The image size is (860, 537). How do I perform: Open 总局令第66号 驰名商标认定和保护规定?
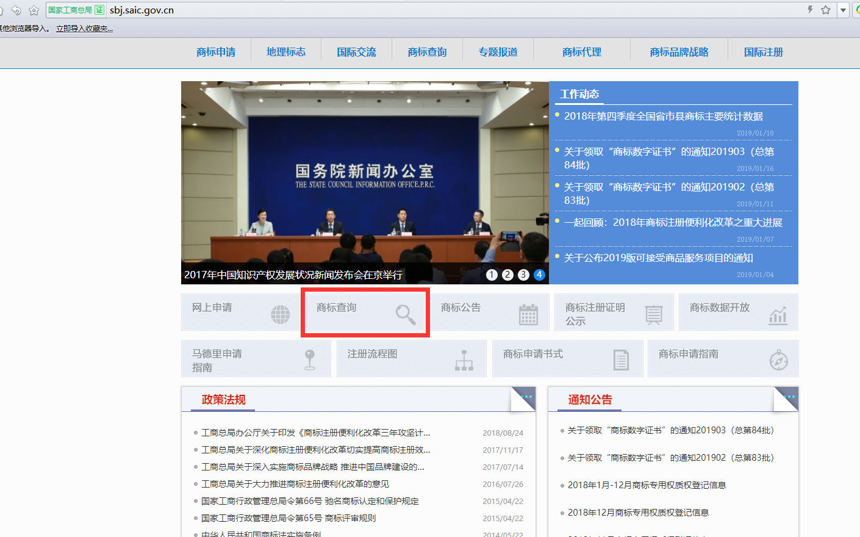310,501
